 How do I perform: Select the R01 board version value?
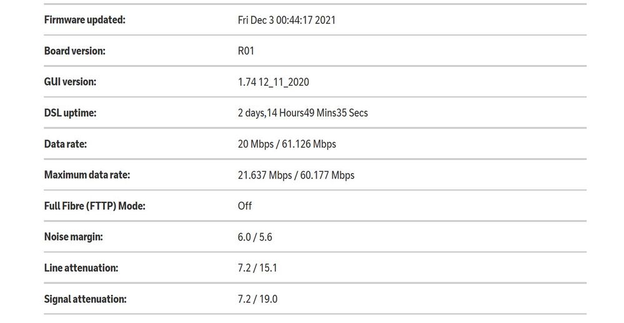[x=246, y=51]
